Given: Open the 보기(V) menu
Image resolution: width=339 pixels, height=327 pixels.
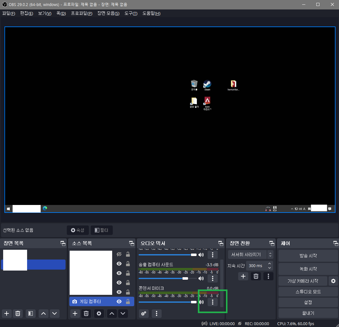Looking at the screenshot, I should [45, 14].
